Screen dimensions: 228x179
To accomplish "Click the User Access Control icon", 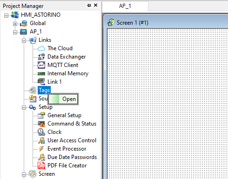I will click(41, 140).
